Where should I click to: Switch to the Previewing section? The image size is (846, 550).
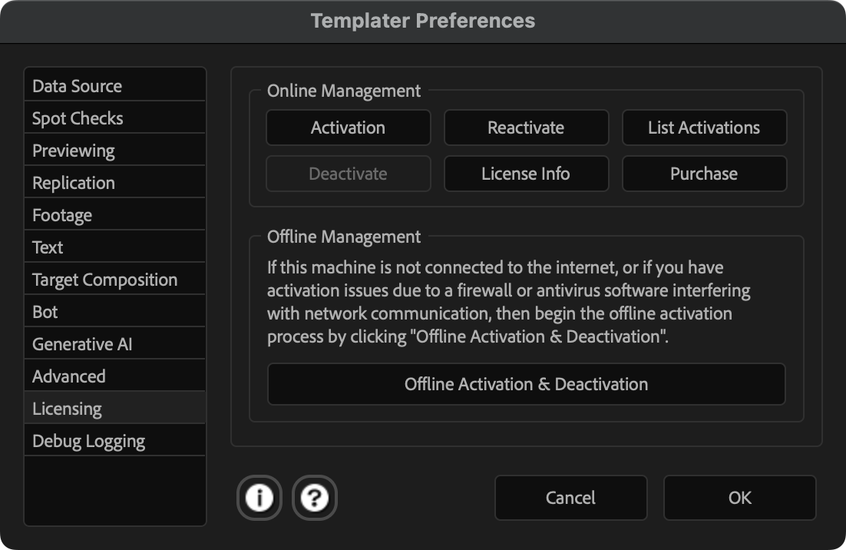coord(114,151)
